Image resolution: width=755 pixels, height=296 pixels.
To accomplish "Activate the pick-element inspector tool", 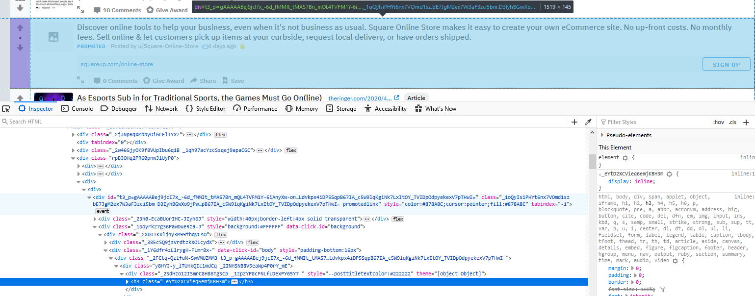I will click(x=6, y=108).
